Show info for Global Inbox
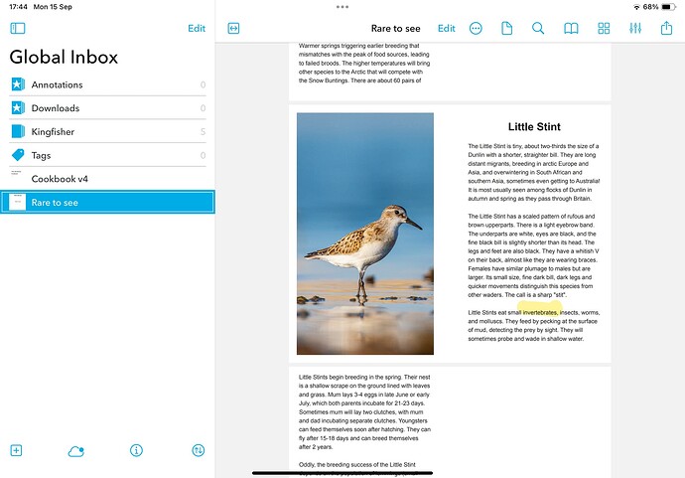The image size is (685, 478). [x=137, y=450]
